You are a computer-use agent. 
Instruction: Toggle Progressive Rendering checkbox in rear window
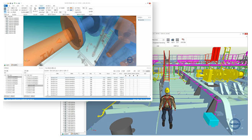click(153, 43)
